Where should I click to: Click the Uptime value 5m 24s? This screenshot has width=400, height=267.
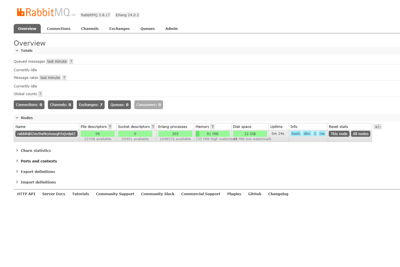point(278,134)
